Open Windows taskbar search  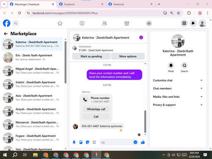15,155
